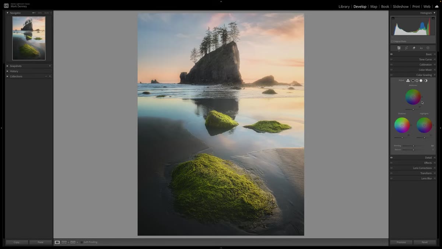The width and height of the screenshot is (442, 249).
Task: Enable the Soft Proofing checkbox
Action: [x=81, y=242]
